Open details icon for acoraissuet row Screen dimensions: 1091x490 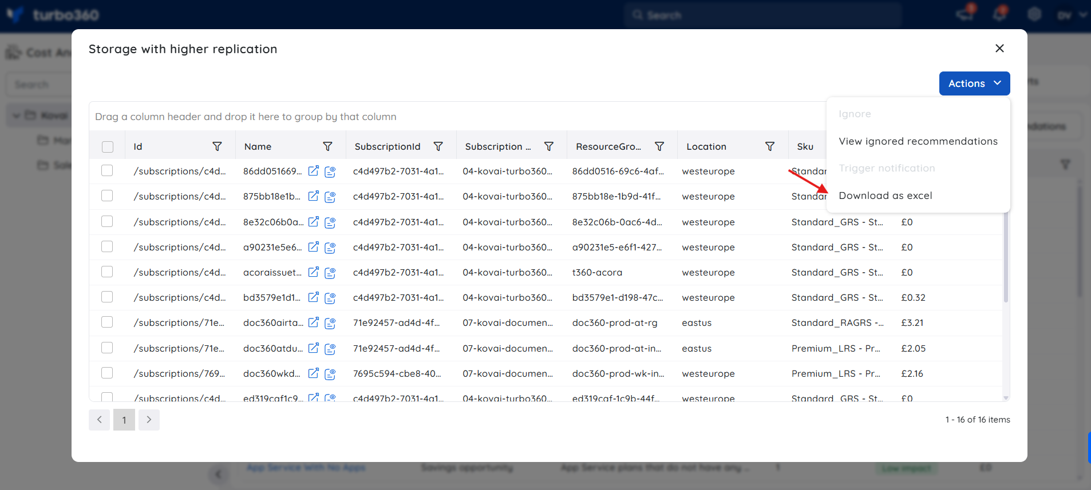(330, 273)
